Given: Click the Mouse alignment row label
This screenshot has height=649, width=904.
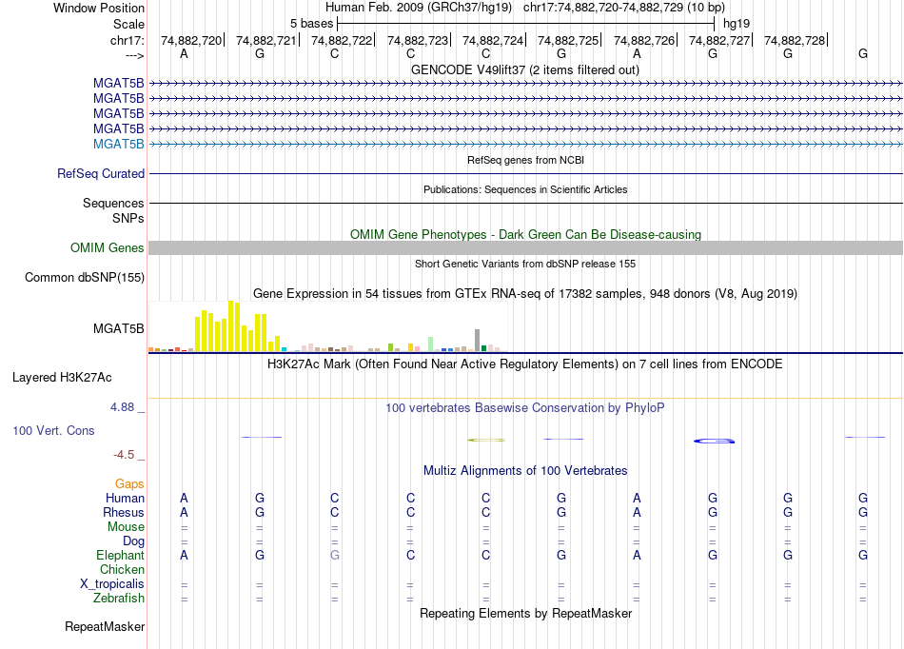Looking at the screenshot, I should click(x=126, y=527).
